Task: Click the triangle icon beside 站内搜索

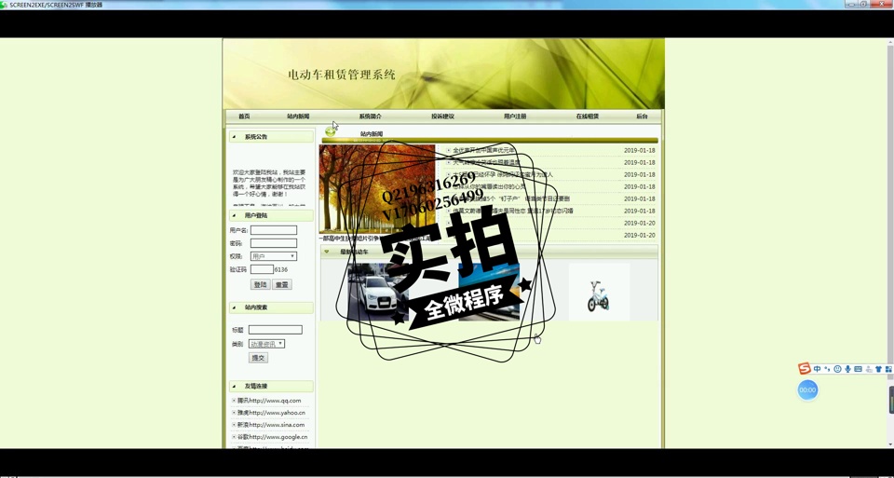Action: click(234, 307)
